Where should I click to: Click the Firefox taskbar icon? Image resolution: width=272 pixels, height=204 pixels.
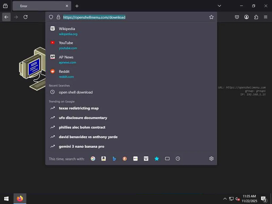20,199
